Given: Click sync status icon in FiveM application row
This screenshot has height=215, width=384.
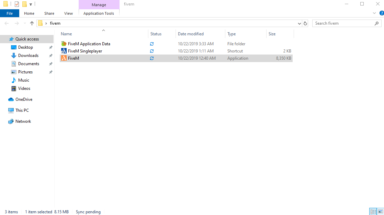Looking at the screenshot, I should (152, 58).
